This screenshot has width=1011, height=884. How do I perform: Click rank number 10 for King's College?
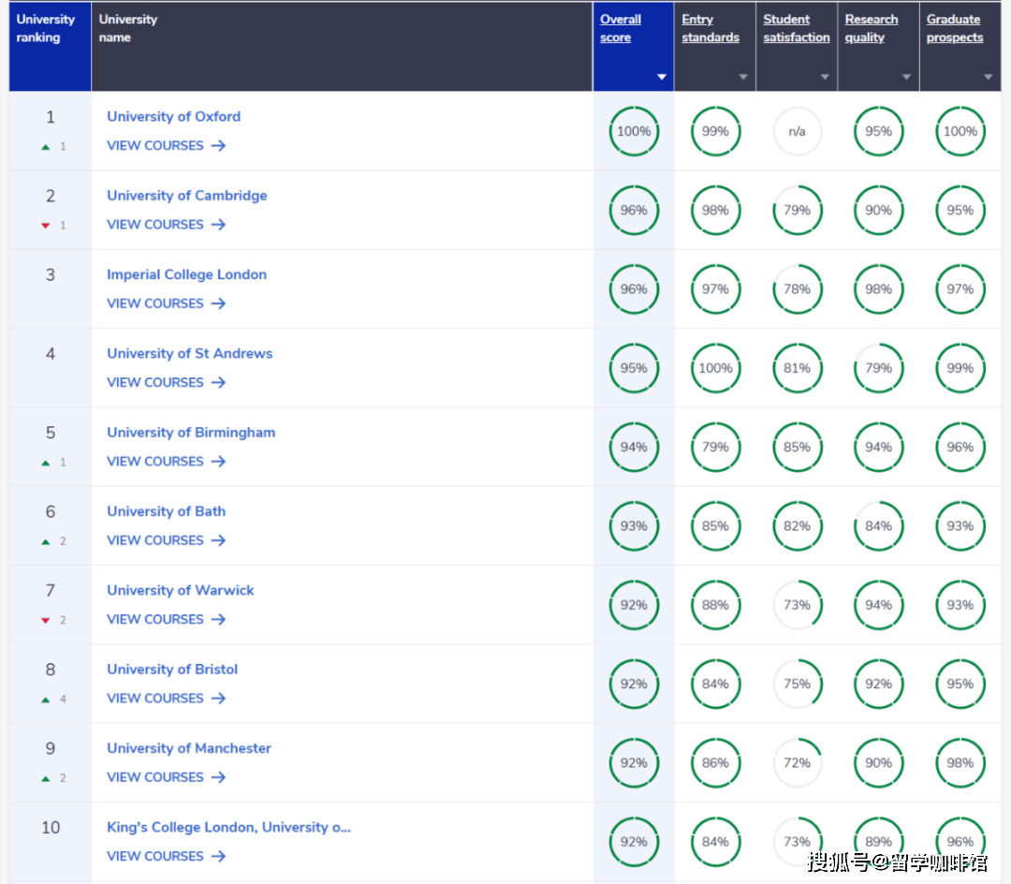pos(51,828)
